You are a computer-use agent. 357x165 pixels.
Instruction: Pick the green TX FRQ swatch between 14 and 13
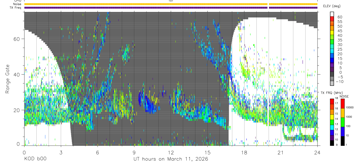[x=332, y=122]
